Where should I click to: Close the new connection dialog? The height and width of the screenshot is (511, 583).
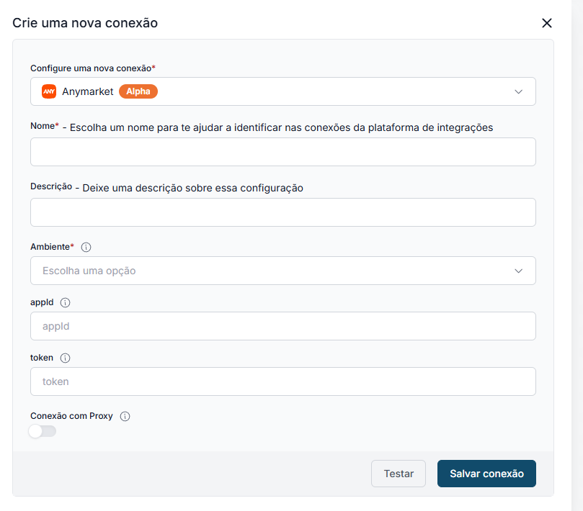click(546, 23)
